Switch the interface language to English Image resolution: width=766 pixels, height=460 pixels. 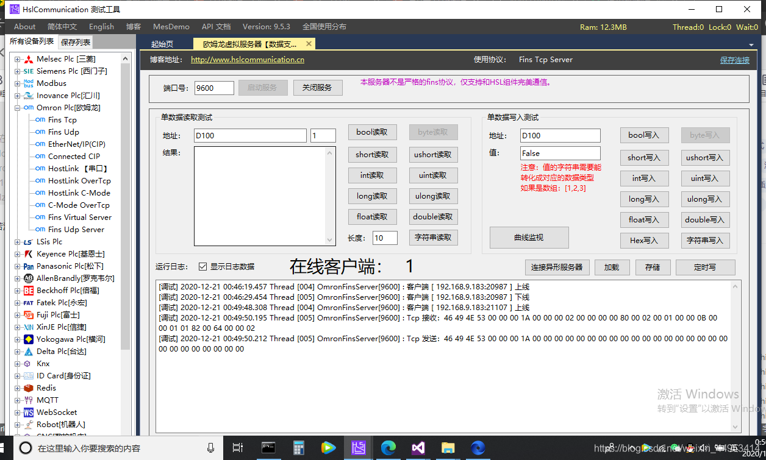point(101,26)
